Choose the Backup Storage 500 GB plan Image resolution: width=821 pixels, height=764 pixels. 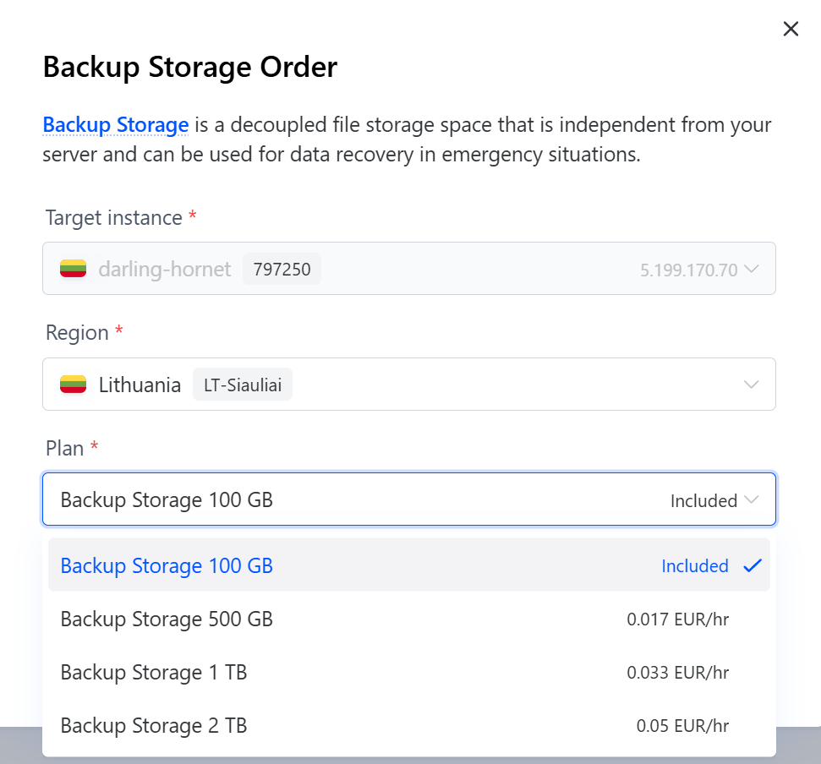point(167,619)
